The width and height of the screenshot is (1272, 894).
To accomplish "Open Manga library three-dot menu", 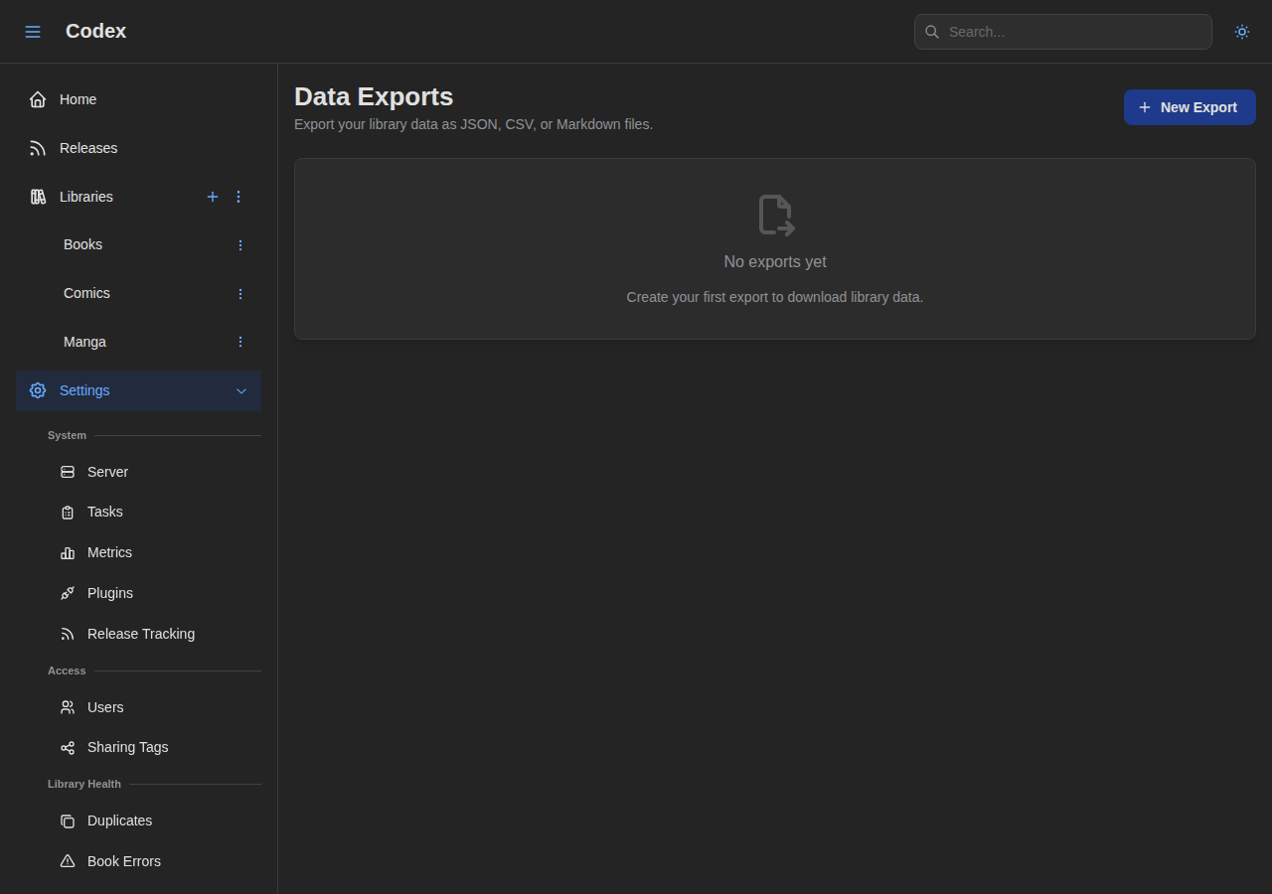I will point(239,342).
